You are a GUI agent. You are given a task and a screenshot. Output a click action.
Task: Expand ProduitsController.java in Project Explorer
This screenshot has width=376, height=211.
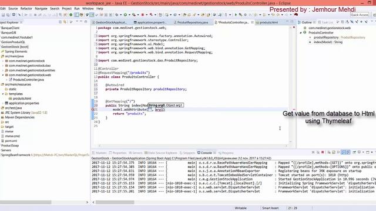coord(7,80)
